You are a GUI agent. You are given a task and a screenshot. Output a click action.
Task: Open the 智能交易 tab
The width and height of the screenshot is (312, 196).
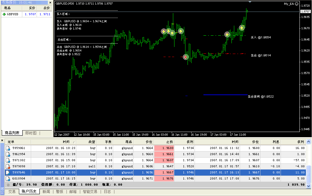[x=90, y=192]
